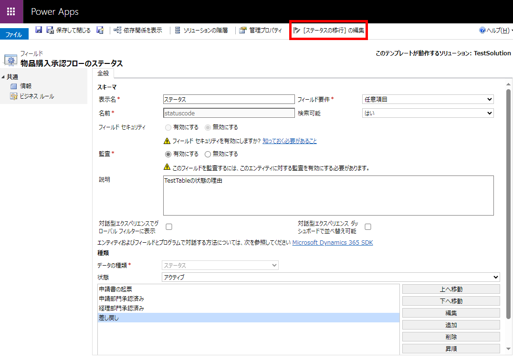
Task: Open the Power Apps app launcher waffle
Action: (x=11, y=11)
